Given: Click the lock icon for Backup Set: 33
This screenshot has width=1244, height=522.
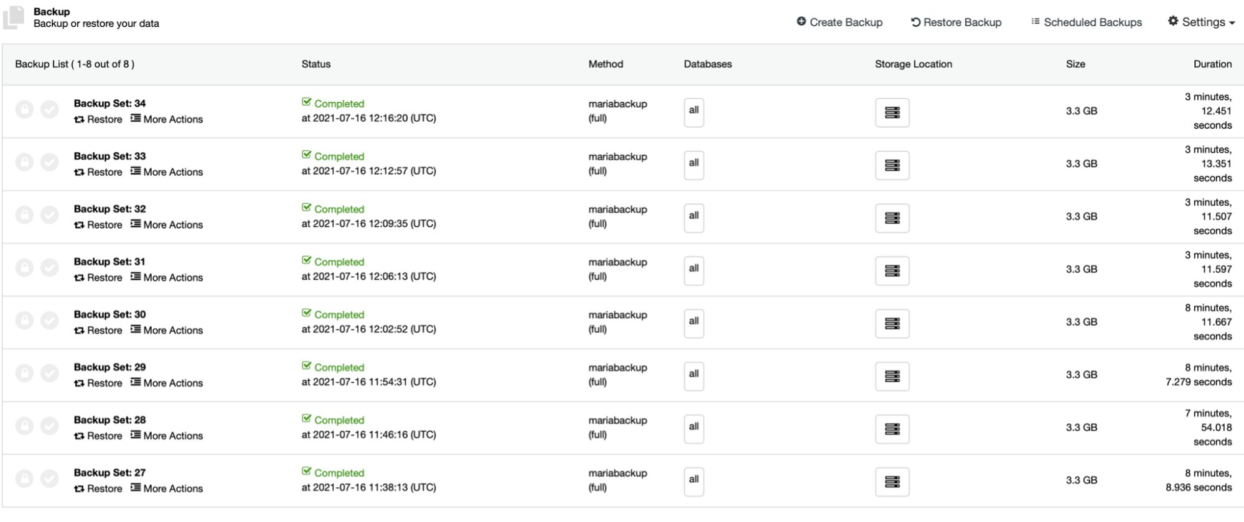Looking at the screenshot, I should tap(24, 163).
